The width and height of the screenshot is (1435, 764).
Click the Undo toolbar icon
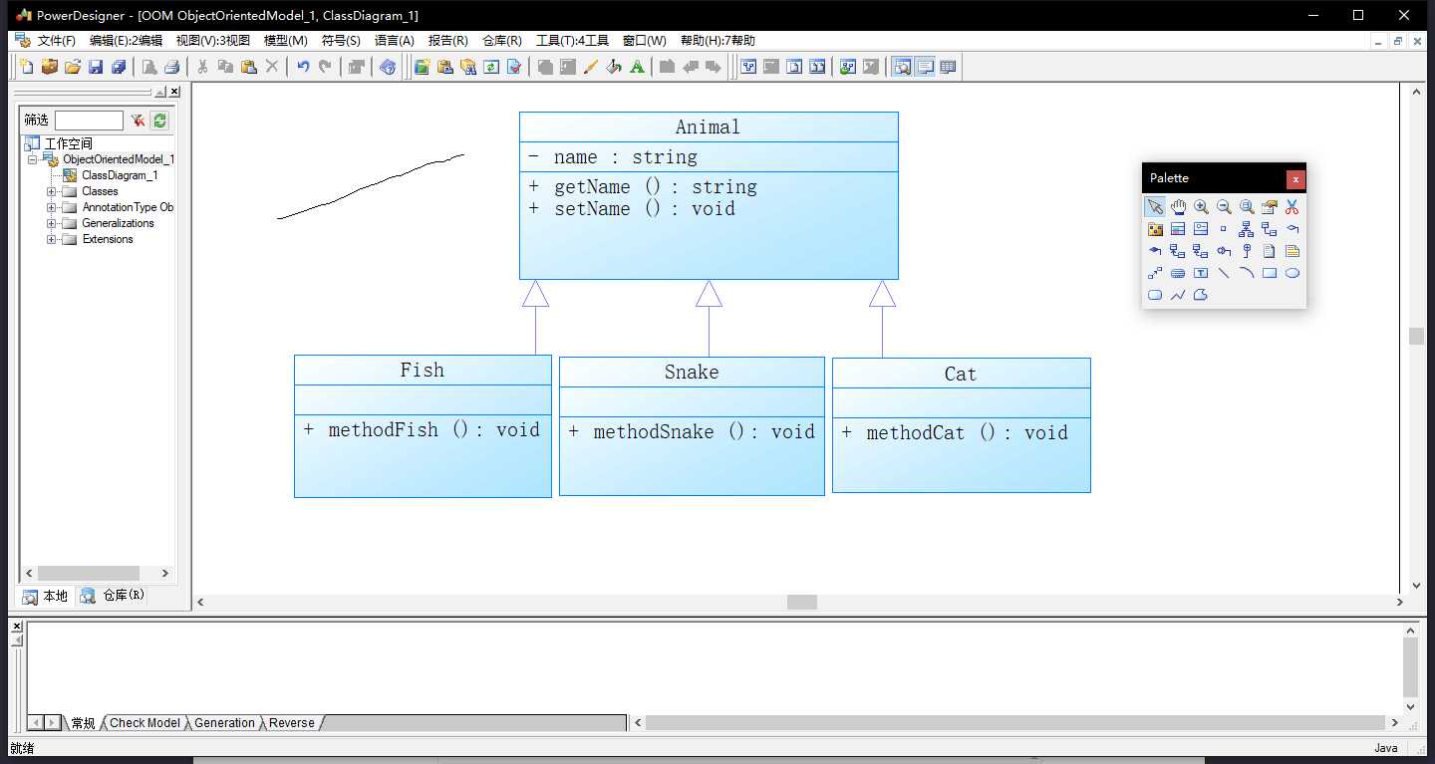tap(303, 67)
